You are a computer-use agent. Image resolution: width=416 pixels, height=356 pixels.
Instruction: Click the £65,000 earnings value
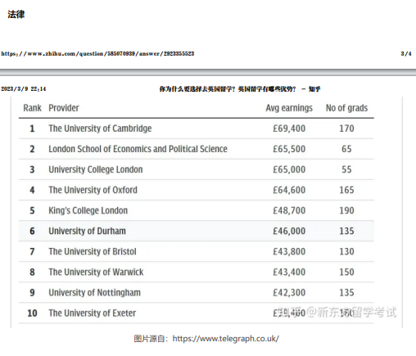289,169
